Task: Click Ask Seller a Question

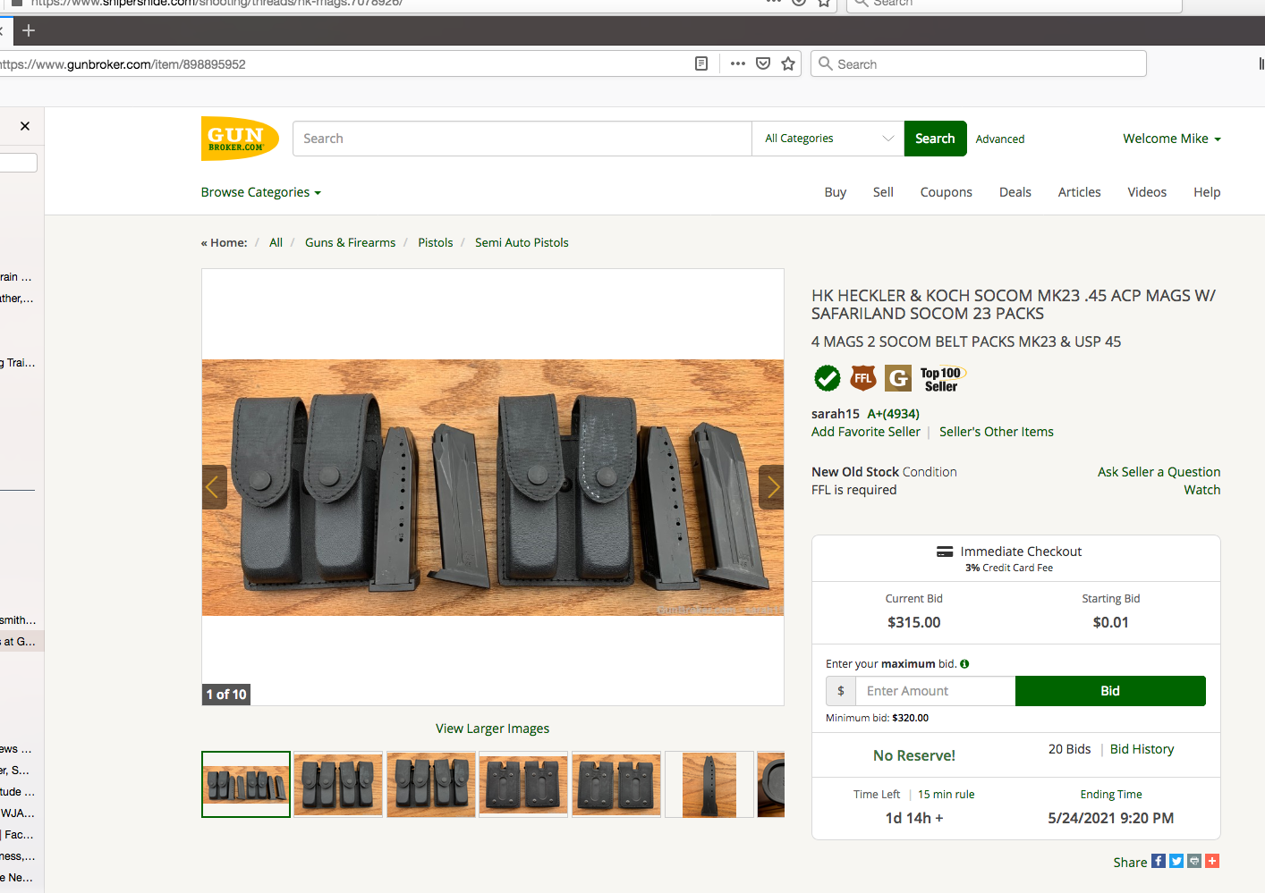Action: 1159,472
